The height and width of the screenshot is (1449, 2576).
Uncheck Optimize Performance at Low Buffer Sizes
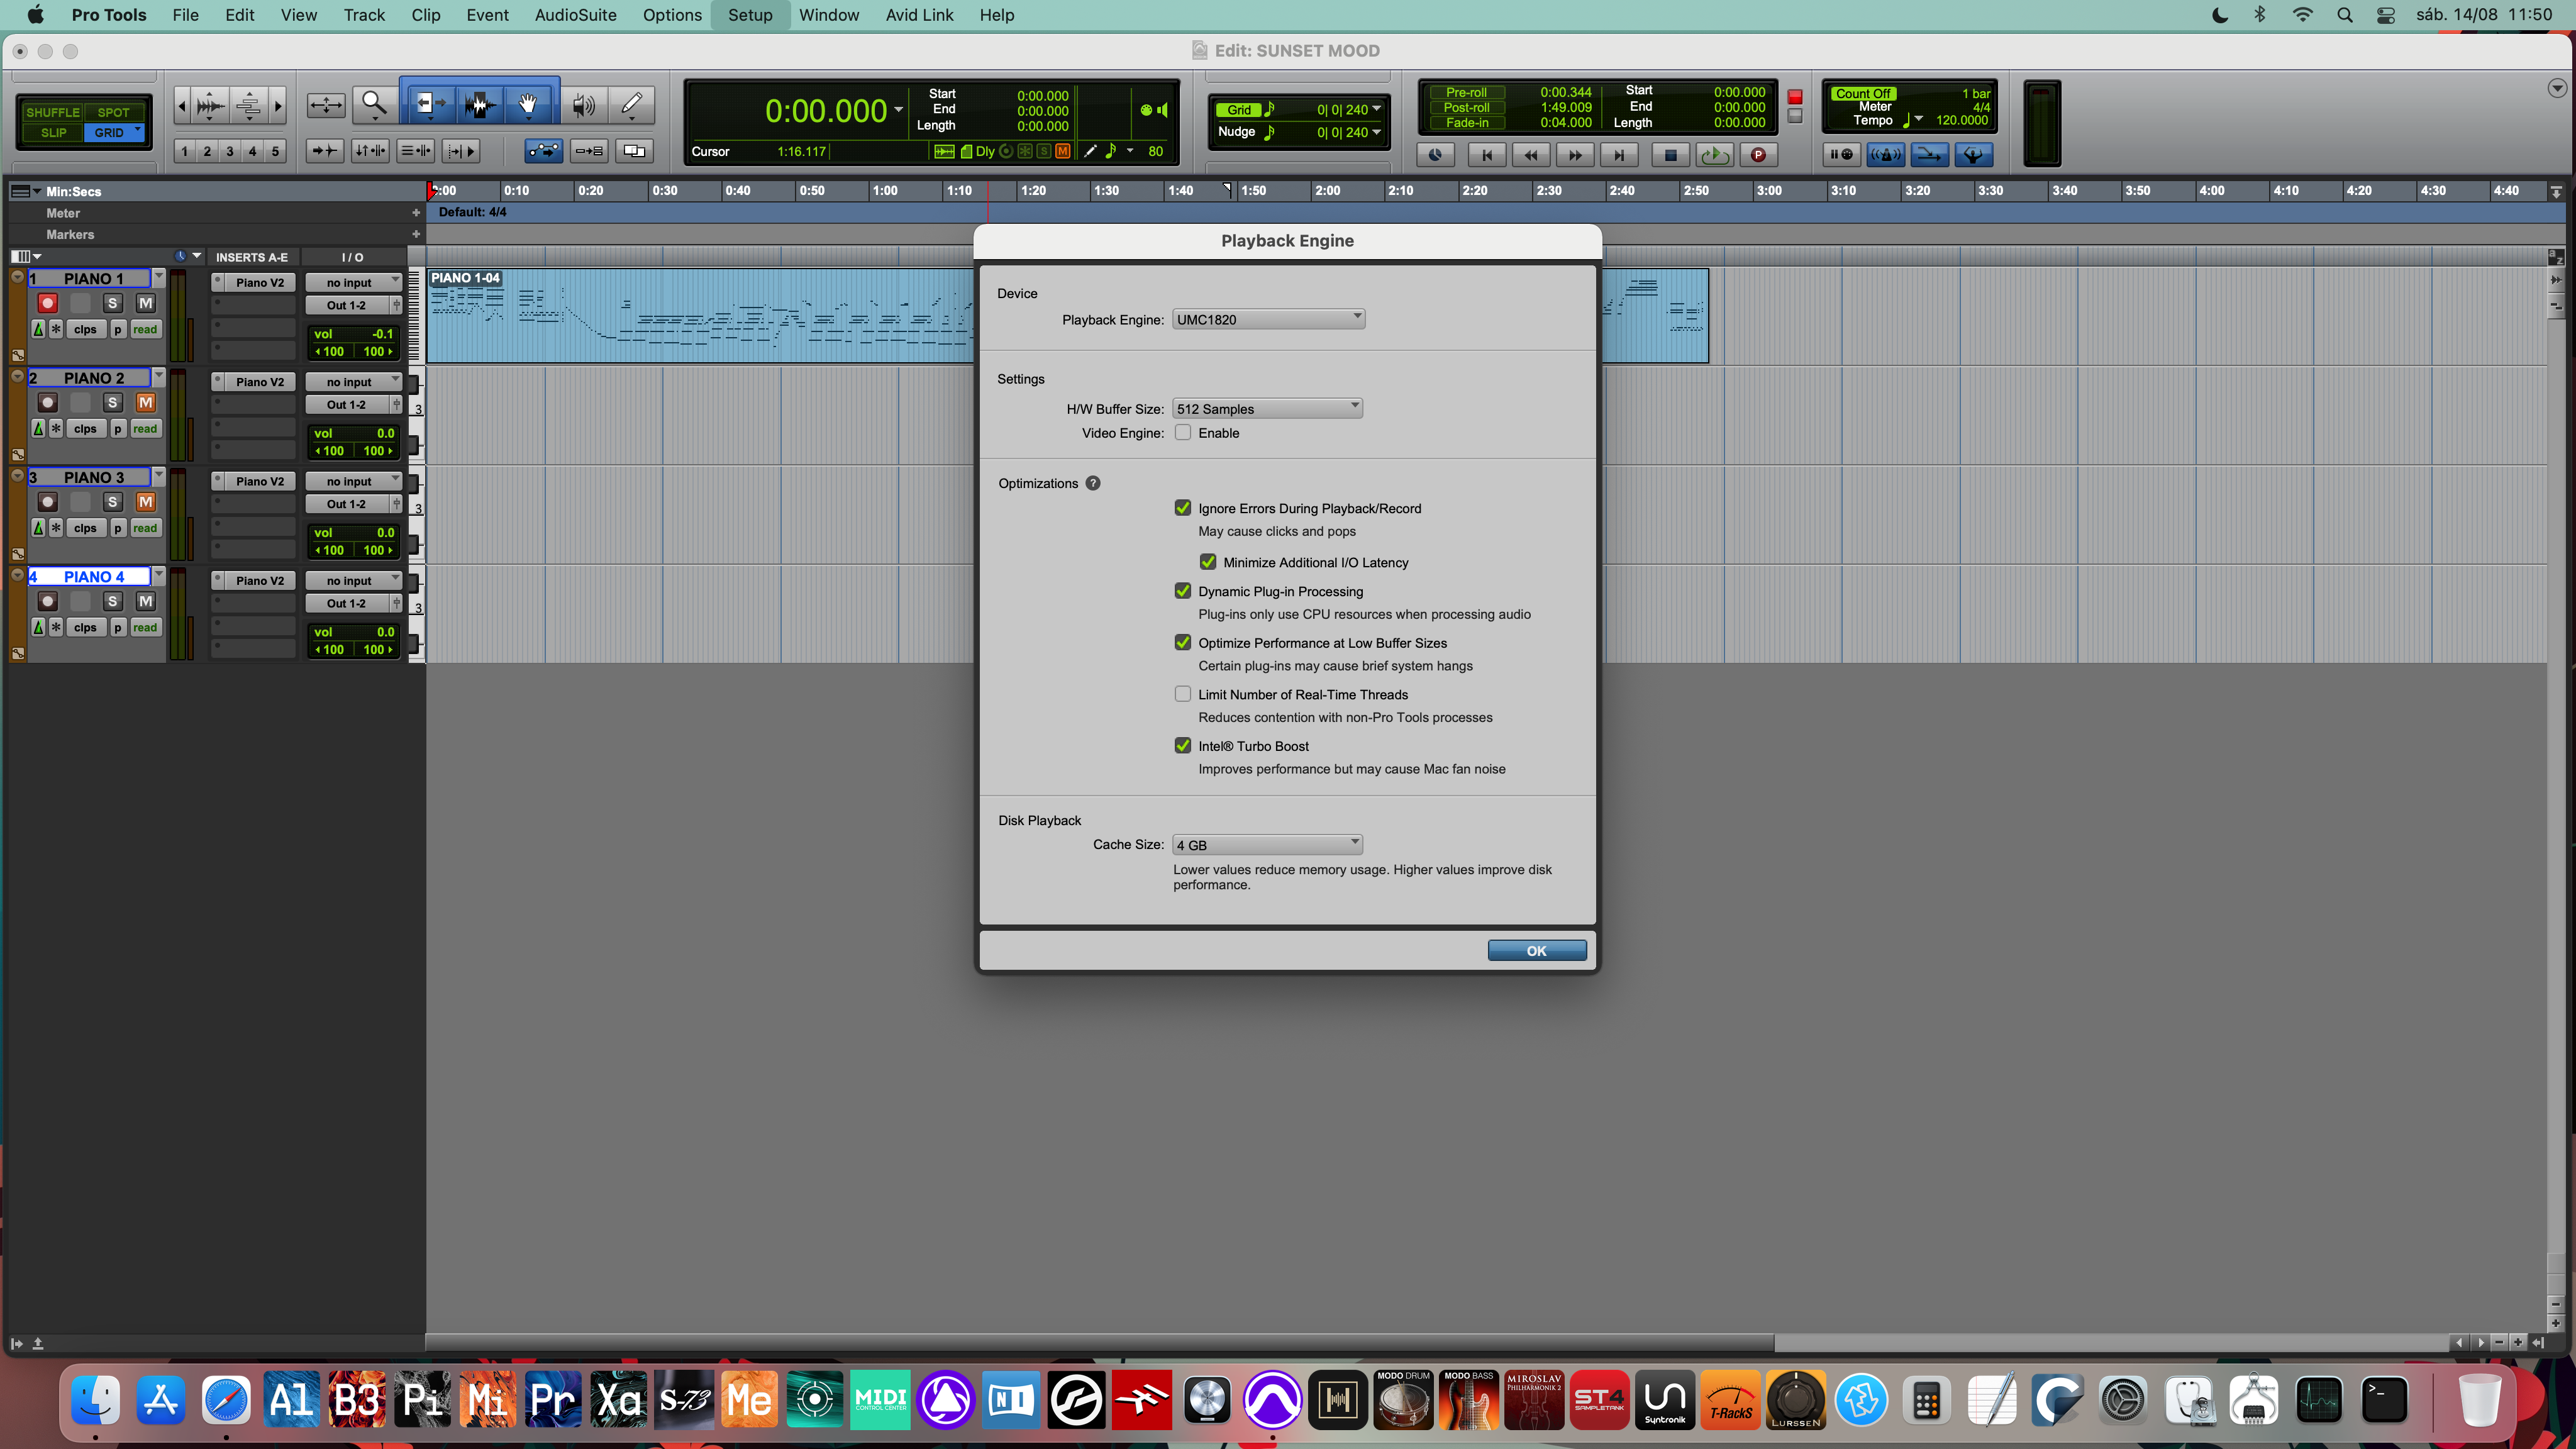[1183, 642]
